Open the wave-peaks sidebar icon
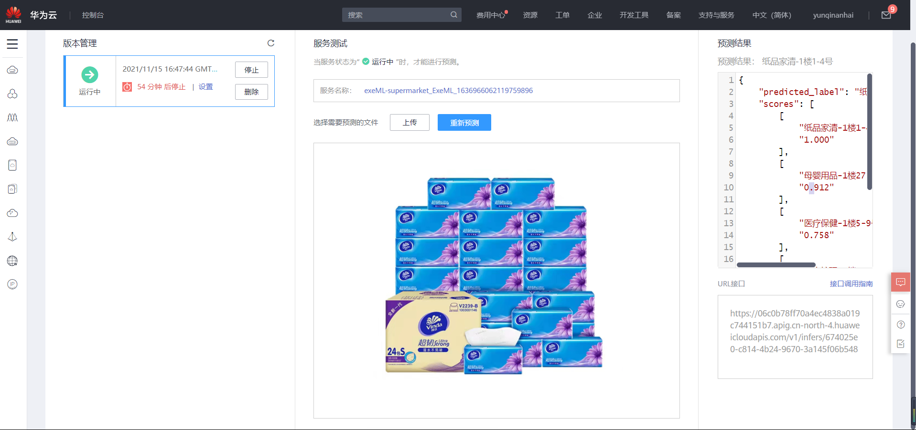This screenshot has width=916, height=430. pyautogui.click(x=12, y=117)
